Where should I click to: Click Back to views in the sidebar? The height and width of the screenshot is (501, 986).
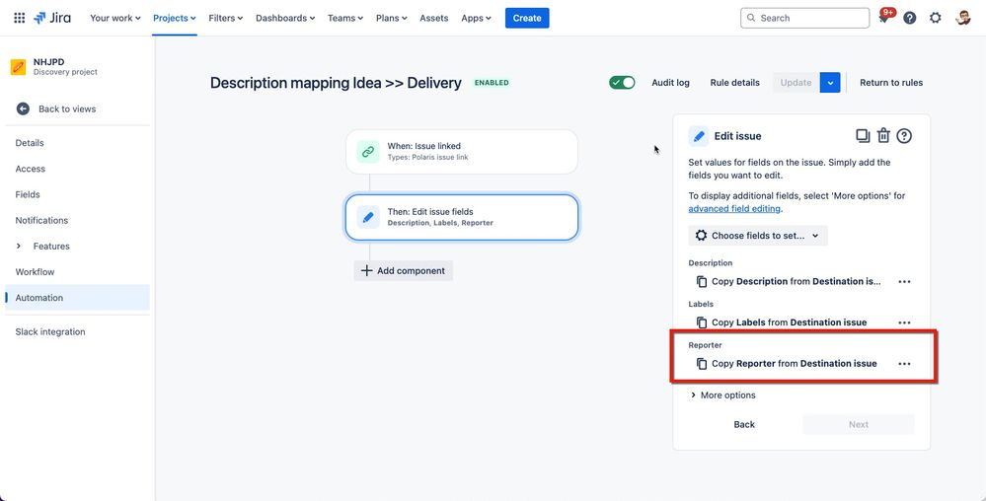(x=67, y=108)
